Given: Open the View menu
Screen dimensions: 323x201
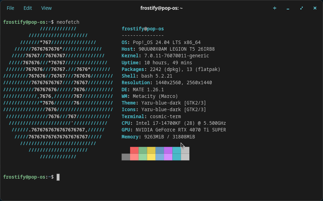Looking at the screenshot, I should pos(46,8).
